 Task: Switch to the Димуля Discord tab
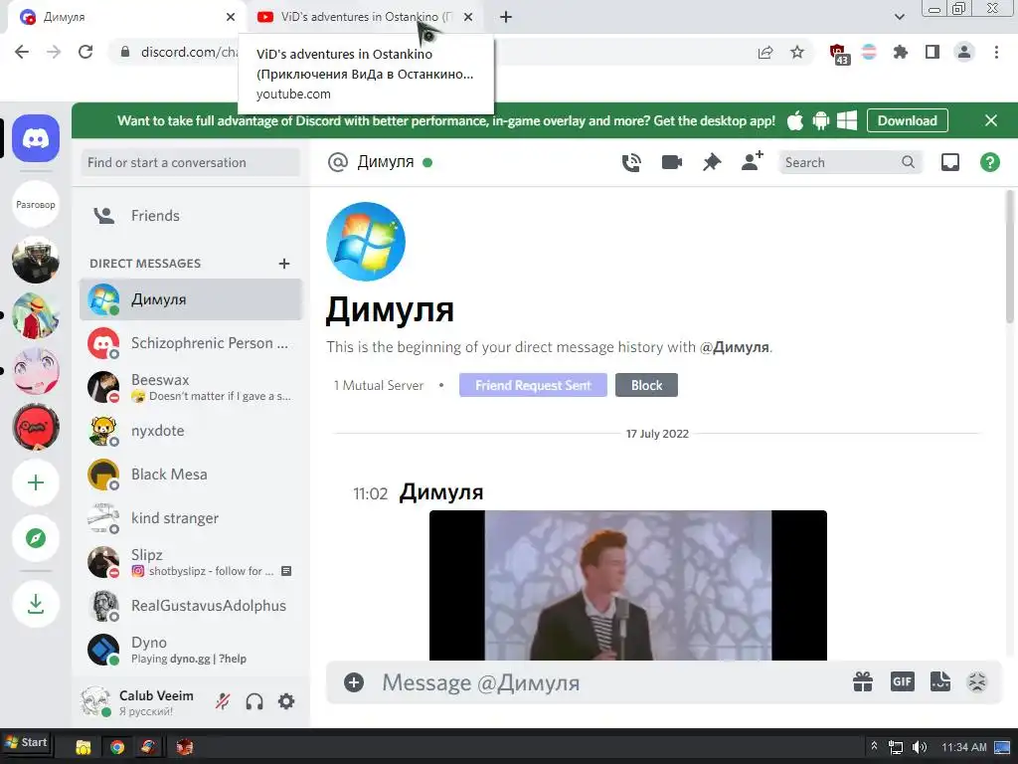pyautogui.click(x=127, y=18)
